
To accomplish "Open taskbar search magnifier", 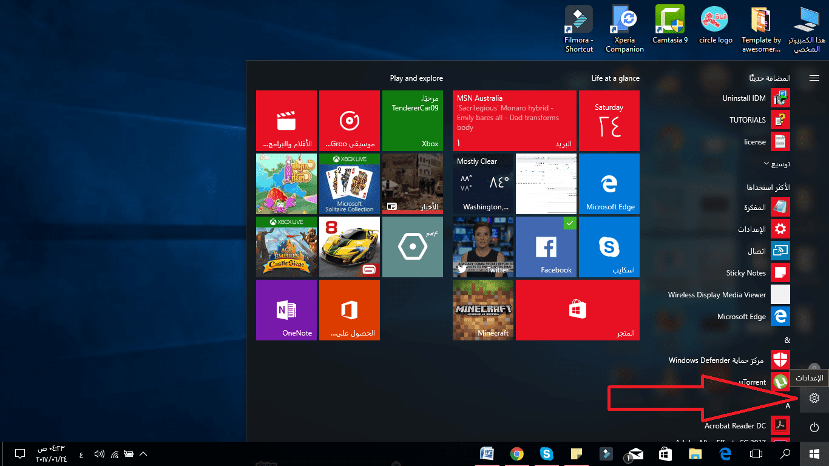I will pos(785,454).
